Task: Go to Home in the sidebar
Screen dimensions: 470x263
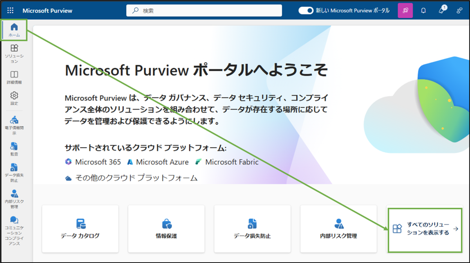Action: tap(14, 30)
